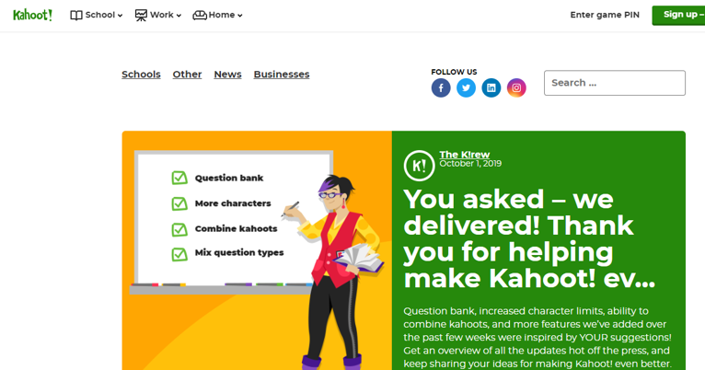The image size is (705, 370).
Task: Expand the School dropdown menu
Action: [97, 15]
